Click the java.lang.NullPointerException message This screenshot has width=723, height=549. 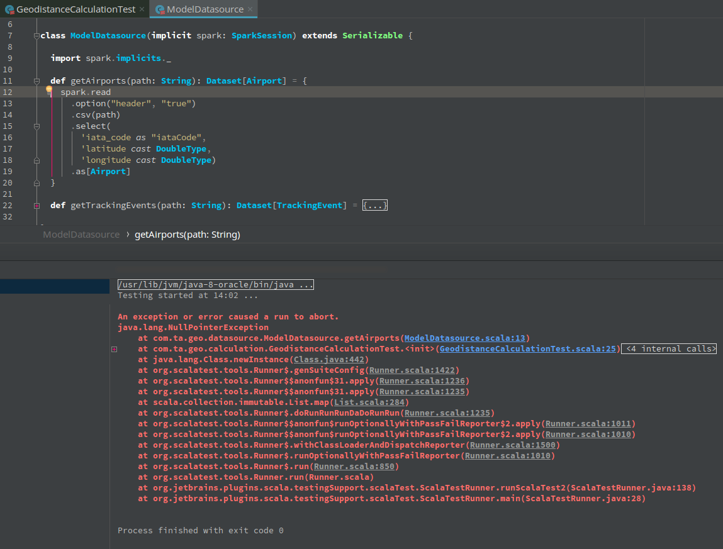coord(193,327)
